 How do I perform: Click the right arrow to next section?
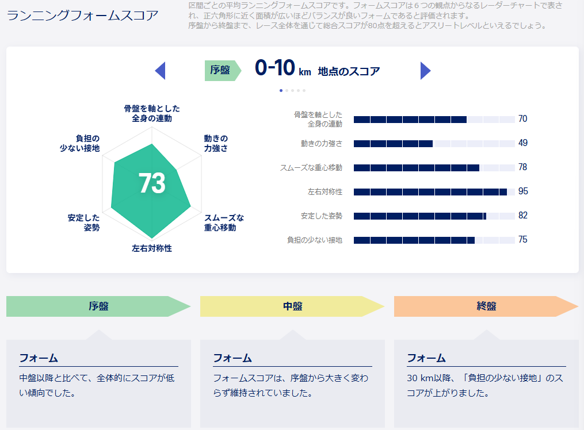tap(425, 71)
